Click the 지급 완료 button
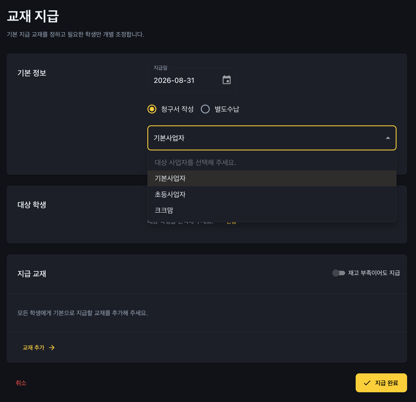The image size is (416, 402). [x=381, y=383]
